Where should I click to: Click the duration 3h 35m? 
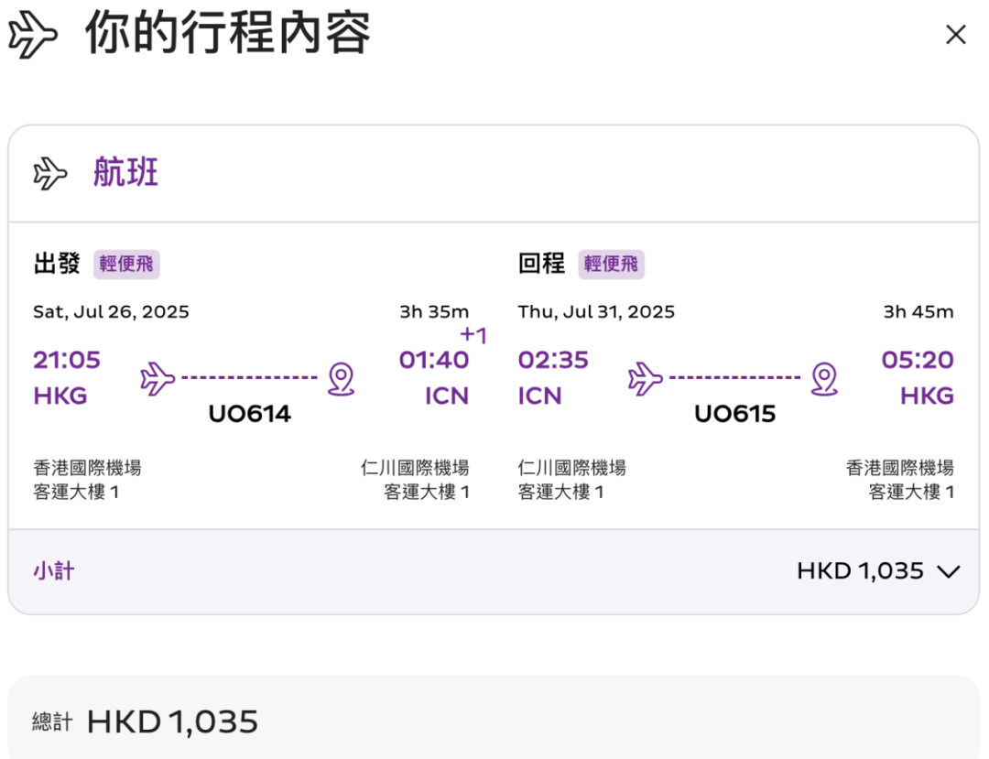434,312
